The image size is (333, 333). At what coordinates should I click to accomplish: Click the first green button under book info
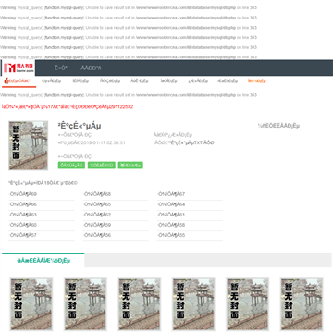(71, 166)
